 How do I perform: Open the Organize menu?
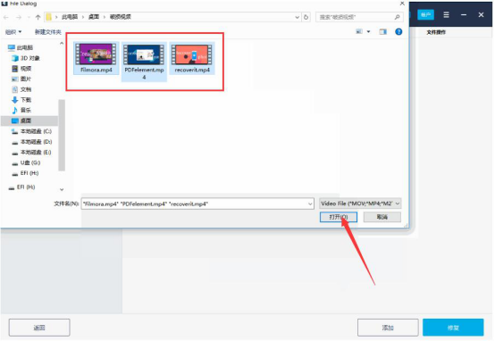(13, 32)
